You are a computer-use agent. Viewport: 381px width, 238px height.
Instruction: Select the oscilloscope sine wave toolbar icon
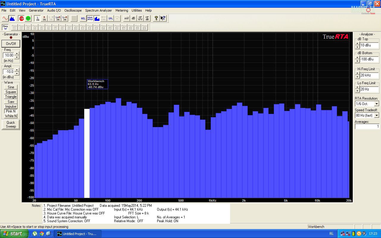pyautogui.click(x=5, y=18)
